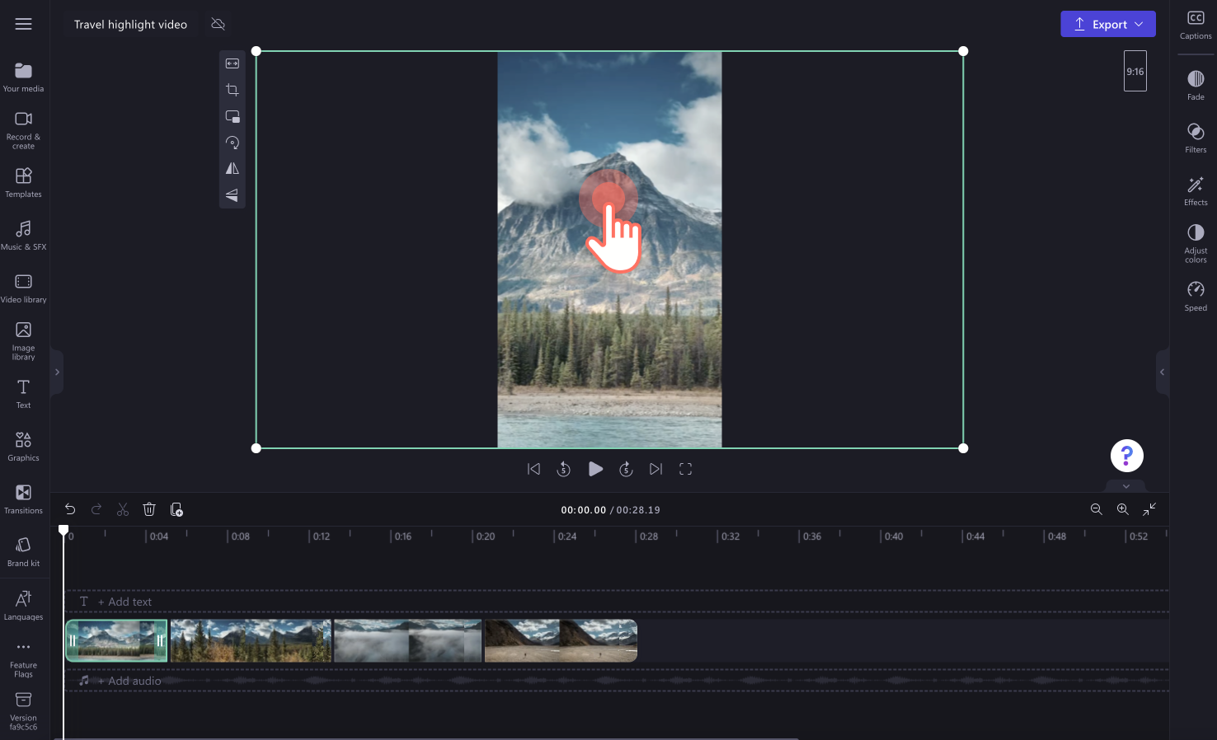Open the Export dropdown

pos(1108,24)
